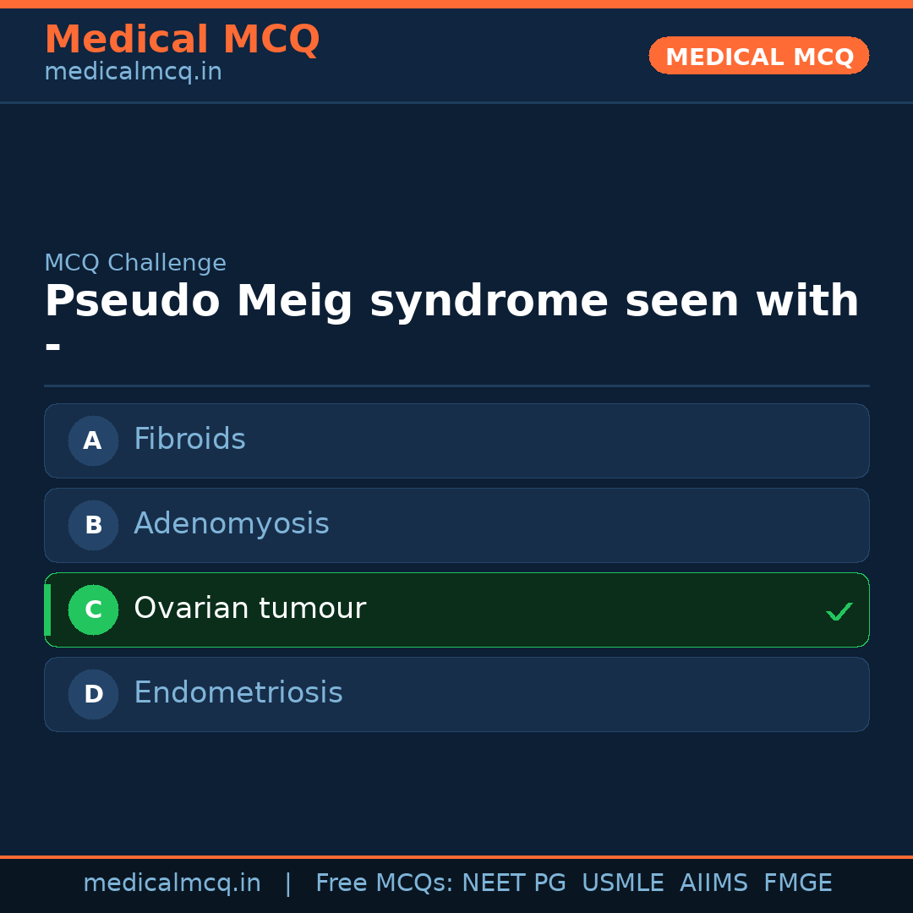Click the NEET PG footer label
The image size is (913, 913).
(x=514, y=883)
